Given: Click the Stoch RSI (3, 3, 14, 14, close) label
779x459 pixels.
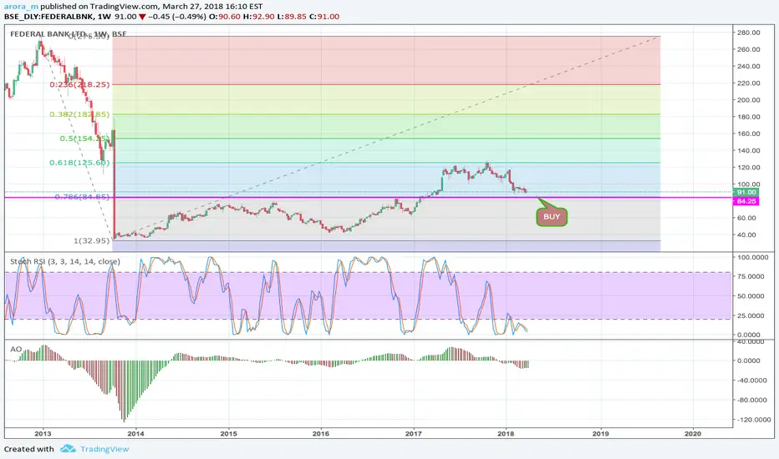Looking at the screenshot, I should [64, 261].
